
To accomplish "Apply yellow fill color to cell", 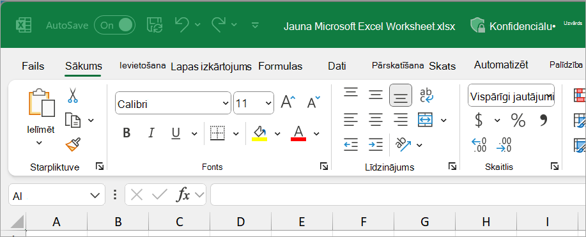I will point(259,133).
